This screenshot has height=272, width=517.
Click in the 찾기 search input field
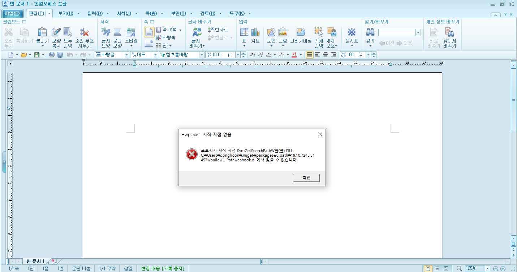(397, 32)
